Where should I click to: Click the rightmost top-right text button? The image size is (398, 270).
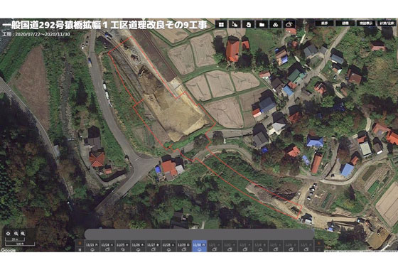click(x=387, y=23)
